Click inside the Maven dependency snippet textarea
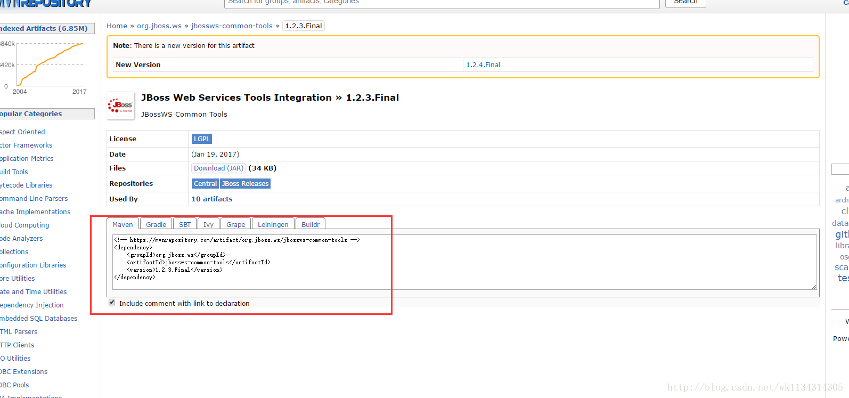This screenshot has height=398, width=849. 464,262
